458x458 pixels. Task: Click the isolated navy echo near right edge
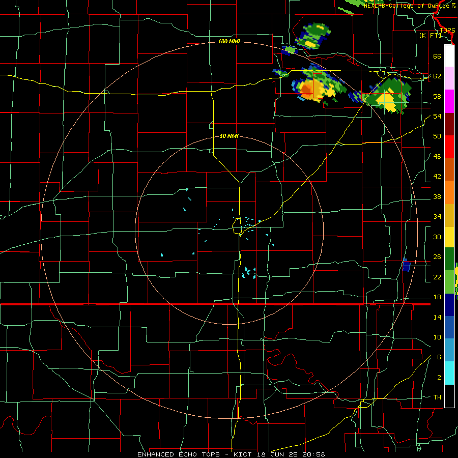pyautogui.click(x=406, y=265)
